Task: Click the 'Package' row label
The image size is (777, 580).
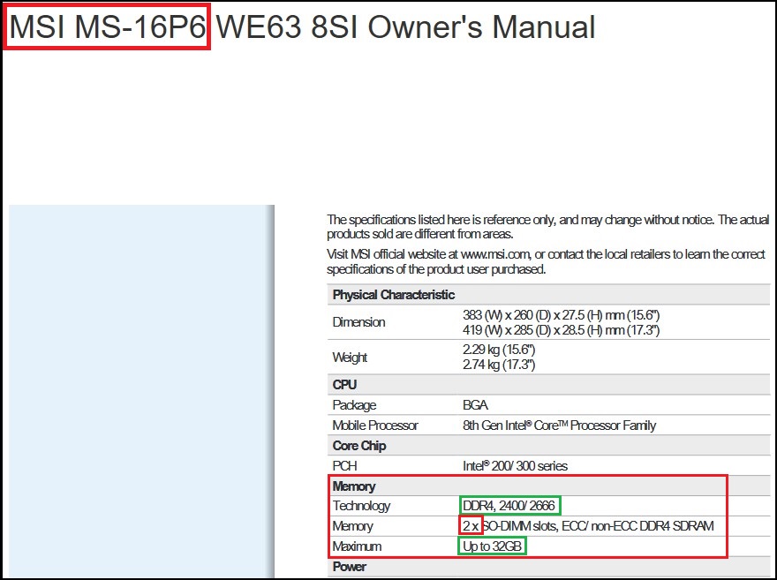Action: click(x=354, y=405)
